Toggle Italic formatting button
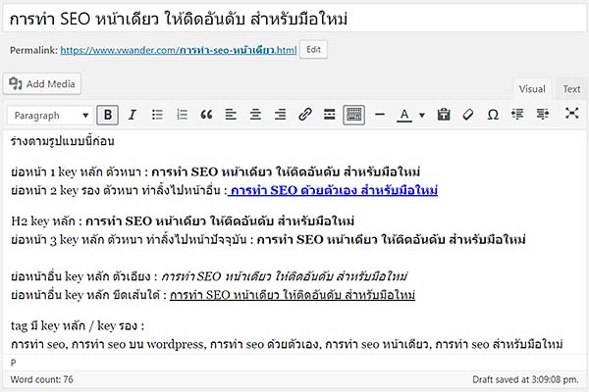The width and height of the screenshot is (589, 392). (x=133, y=115)
